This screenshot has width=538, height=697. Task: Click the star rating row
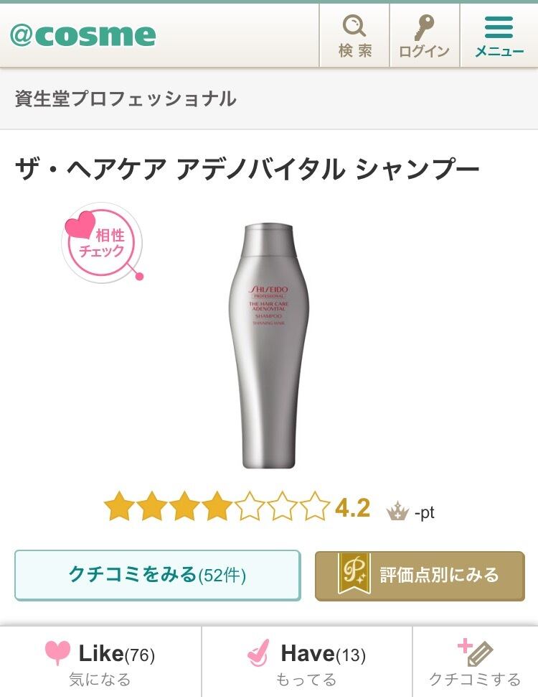coord(217,506)
